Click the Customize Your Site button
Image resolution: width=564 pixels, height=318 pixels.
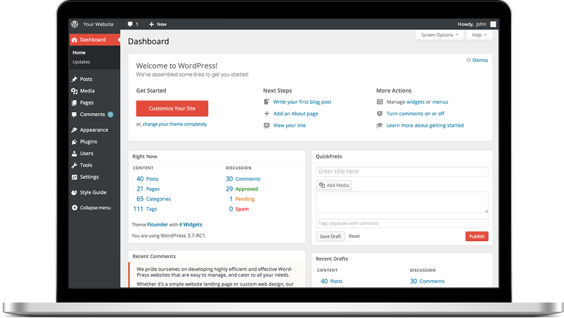172,108
